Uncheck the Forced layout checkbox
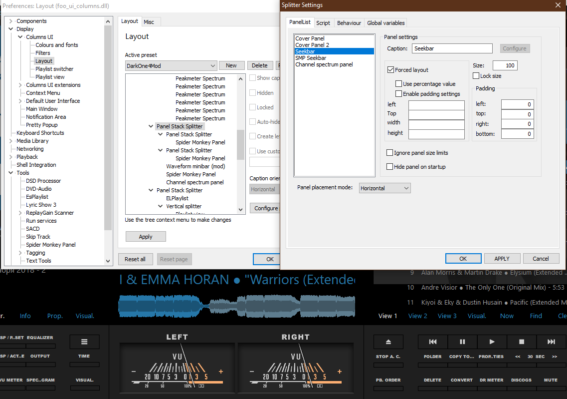The width and height of the screenshot is (567, 399). 390,70
